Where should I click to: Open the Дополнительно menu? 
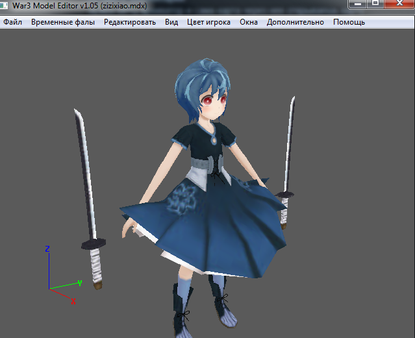(x=295, y=22)
